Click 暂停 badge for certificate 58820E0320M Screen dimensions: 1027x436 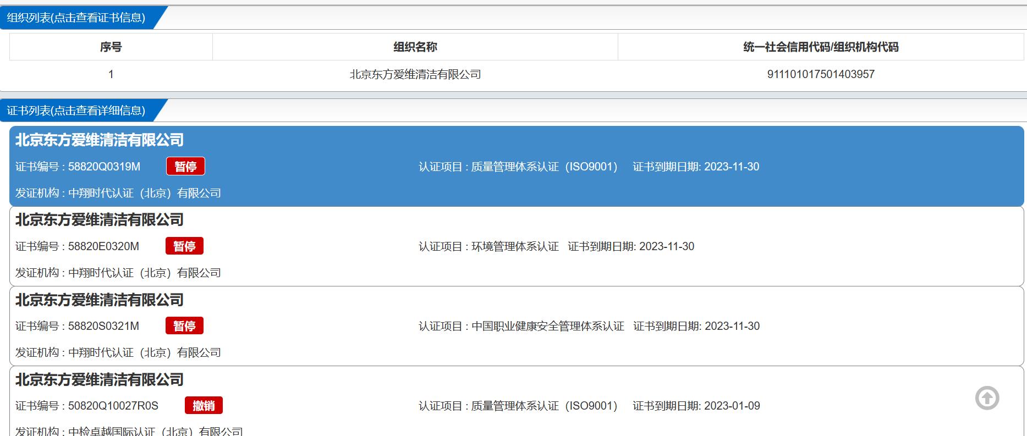pos(185,246)
